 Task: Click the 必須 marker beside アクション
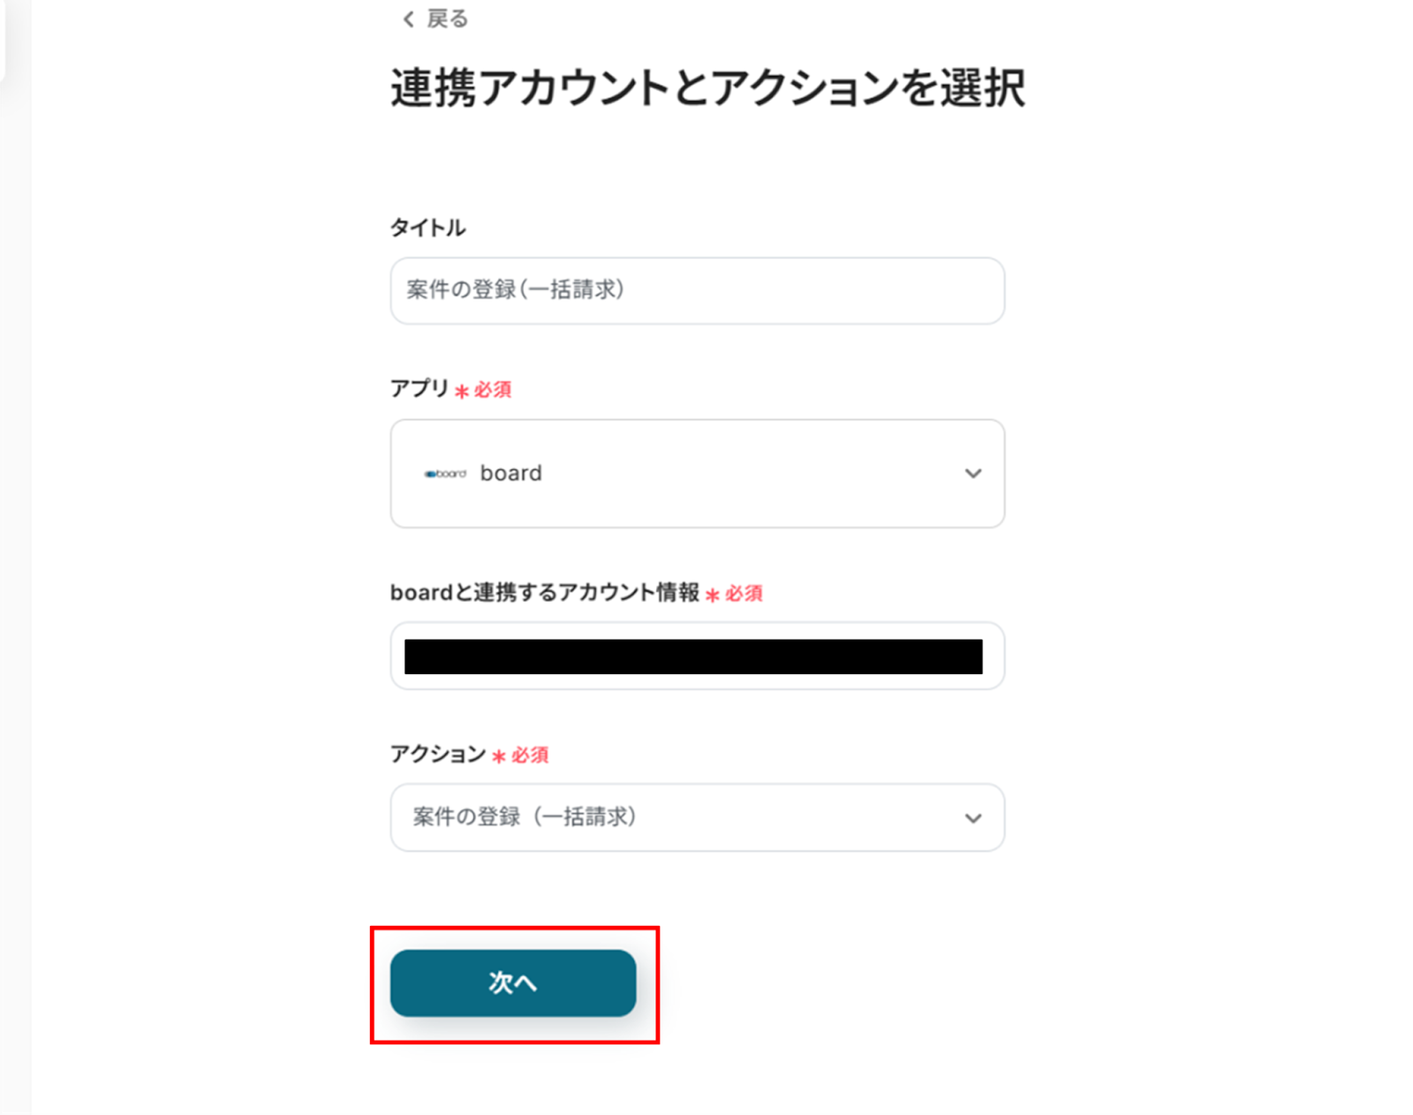(x=529, y=755)
